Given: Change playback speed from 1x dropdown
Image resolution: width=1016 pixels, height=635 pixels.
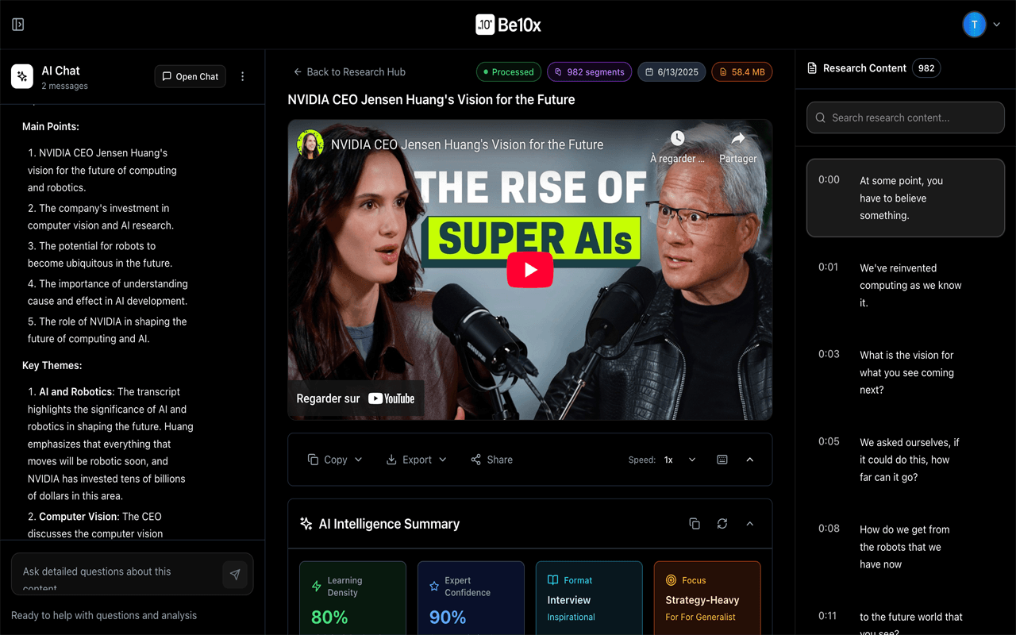Looking at the screenshot, I should (x=680, y=460).
